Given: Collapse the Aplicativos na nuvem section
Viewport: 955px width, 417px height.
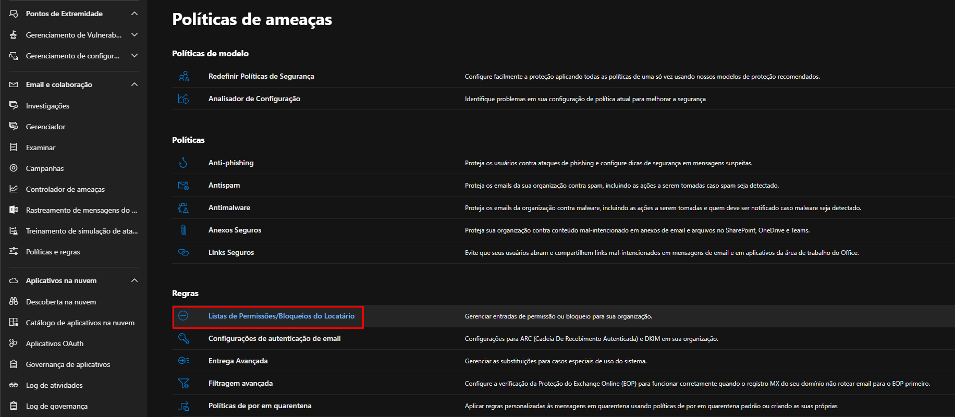Looking at the screenshot, I should (x=134, y=280).
